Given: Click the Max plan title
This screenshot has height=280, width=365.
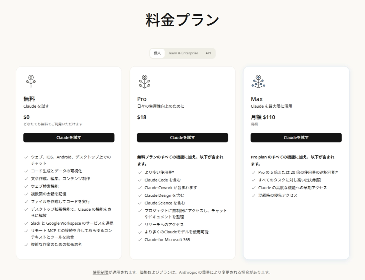Looking at the screenshot, I should (x=257, y=99).
